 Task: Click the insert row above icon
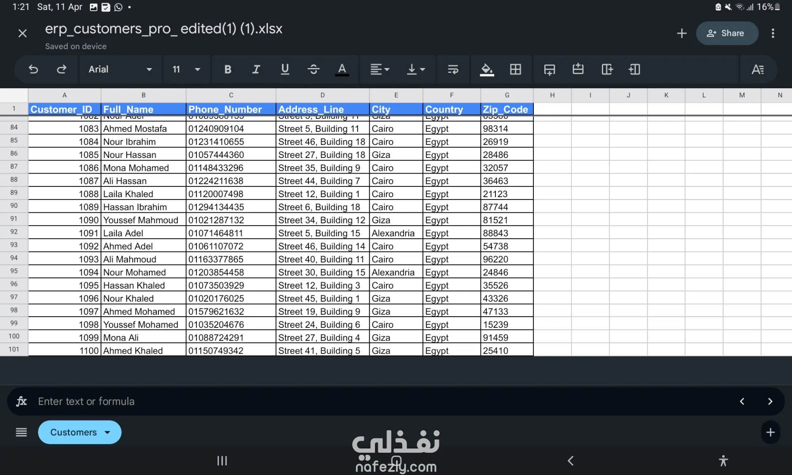click(x=578, y=69)
